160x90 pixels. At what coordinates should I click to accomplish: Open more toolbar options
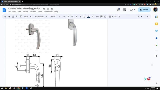(x=119, y=16)
